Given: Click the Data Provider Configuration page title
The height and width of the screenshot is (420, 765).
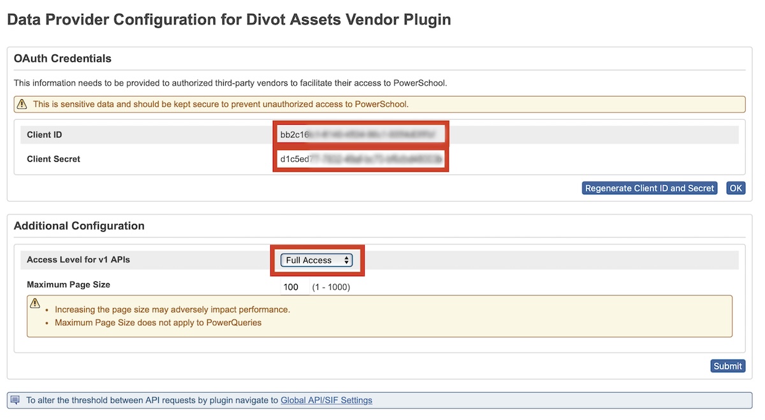Looking at the screenshot, I should tap(229, 20).
